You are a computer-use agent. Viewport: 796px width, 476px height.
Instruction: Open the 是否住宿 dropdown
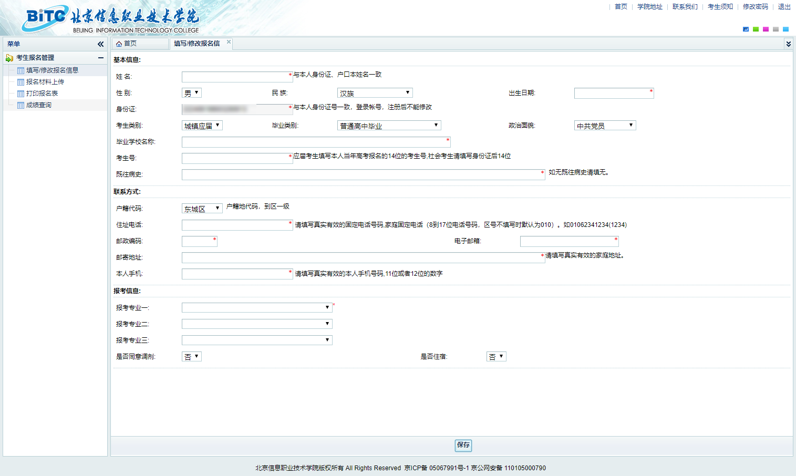(497, 357)
